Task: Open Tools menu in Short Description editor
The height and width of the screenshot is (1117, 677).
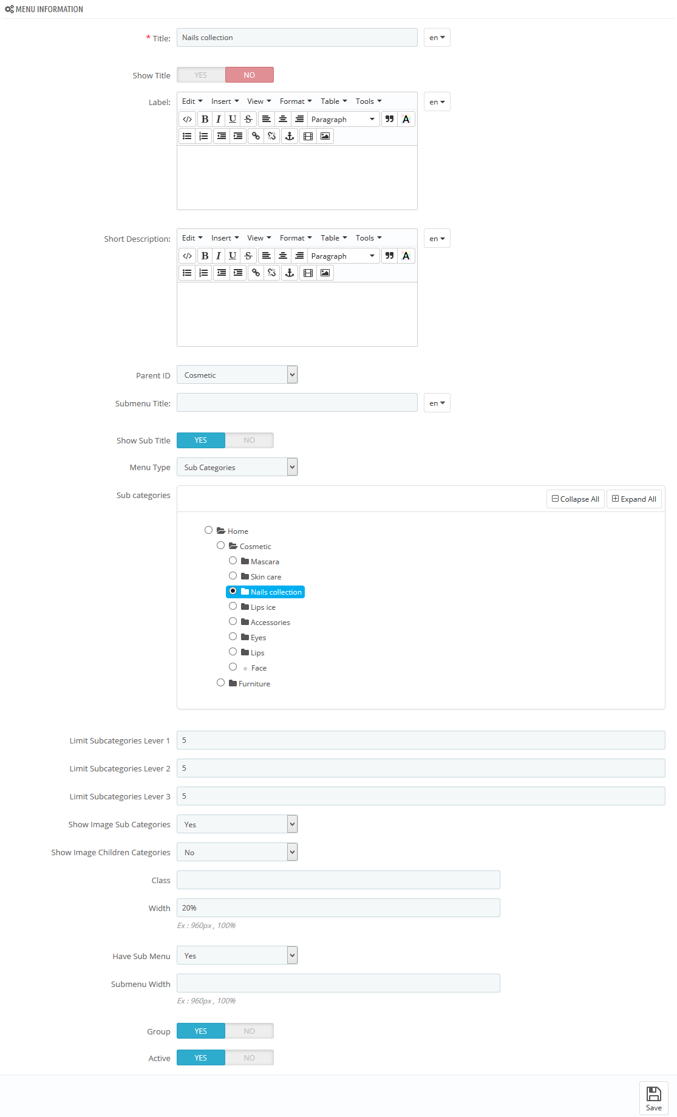Action: [369, 238]
